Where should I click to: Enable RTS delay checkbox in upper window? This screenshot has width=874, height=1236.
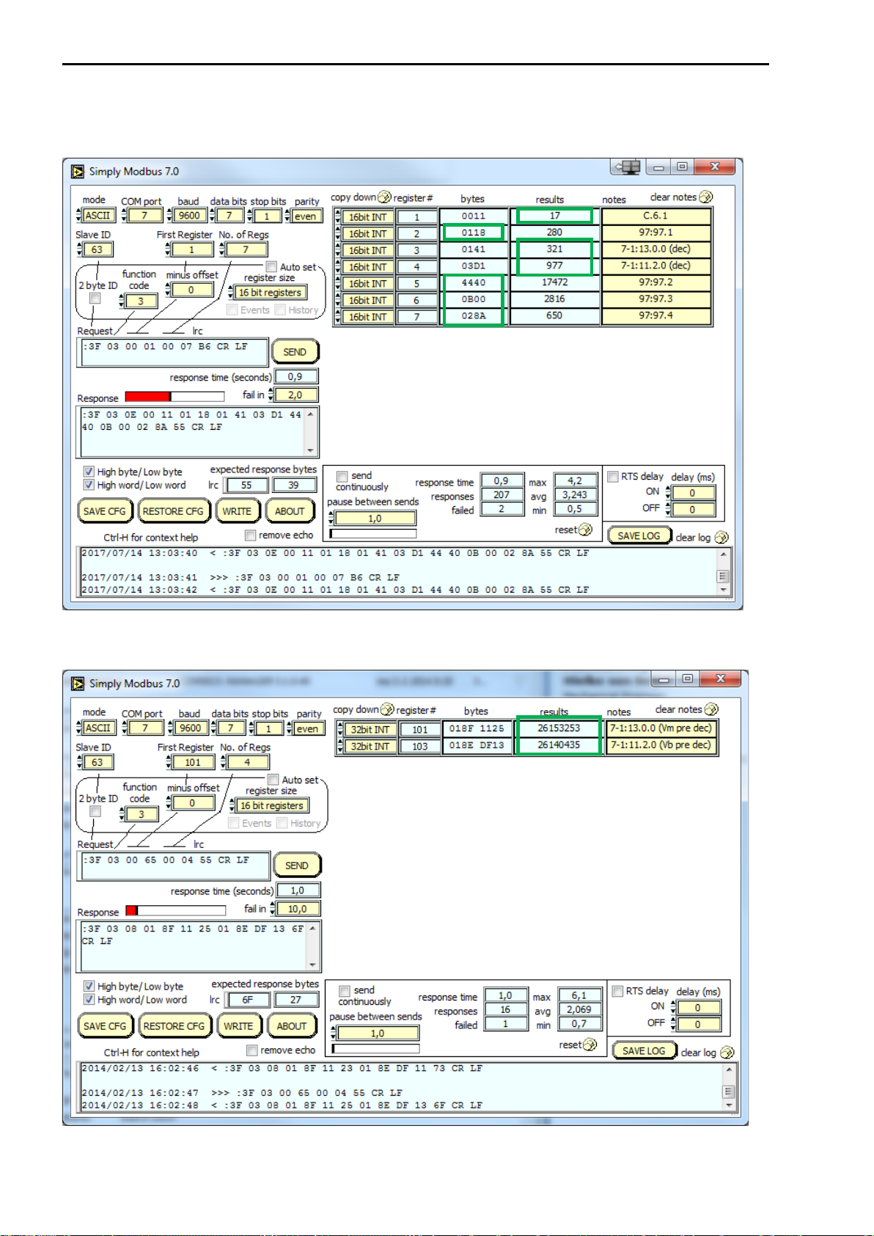click(613, 477)
